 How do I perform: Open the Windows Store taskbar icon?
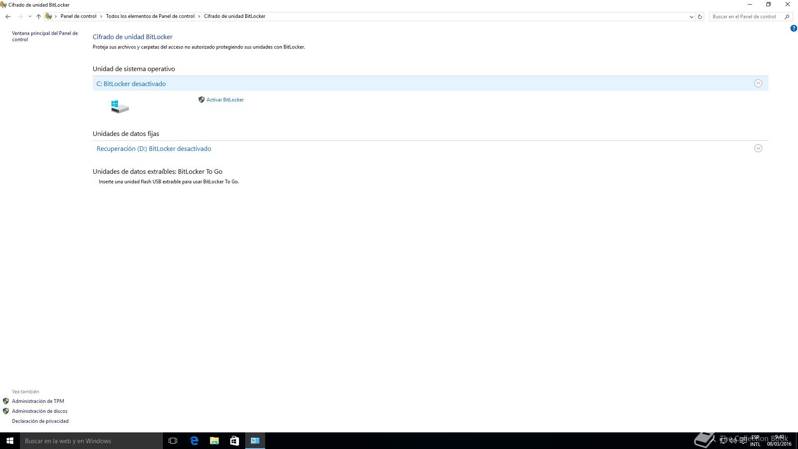[x=234, y=441]
